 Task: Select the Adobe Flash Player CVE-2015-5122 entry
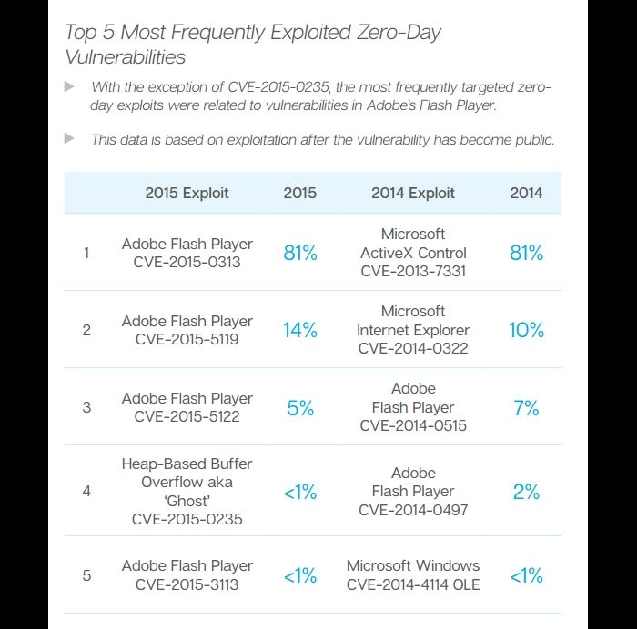(187, 407)
